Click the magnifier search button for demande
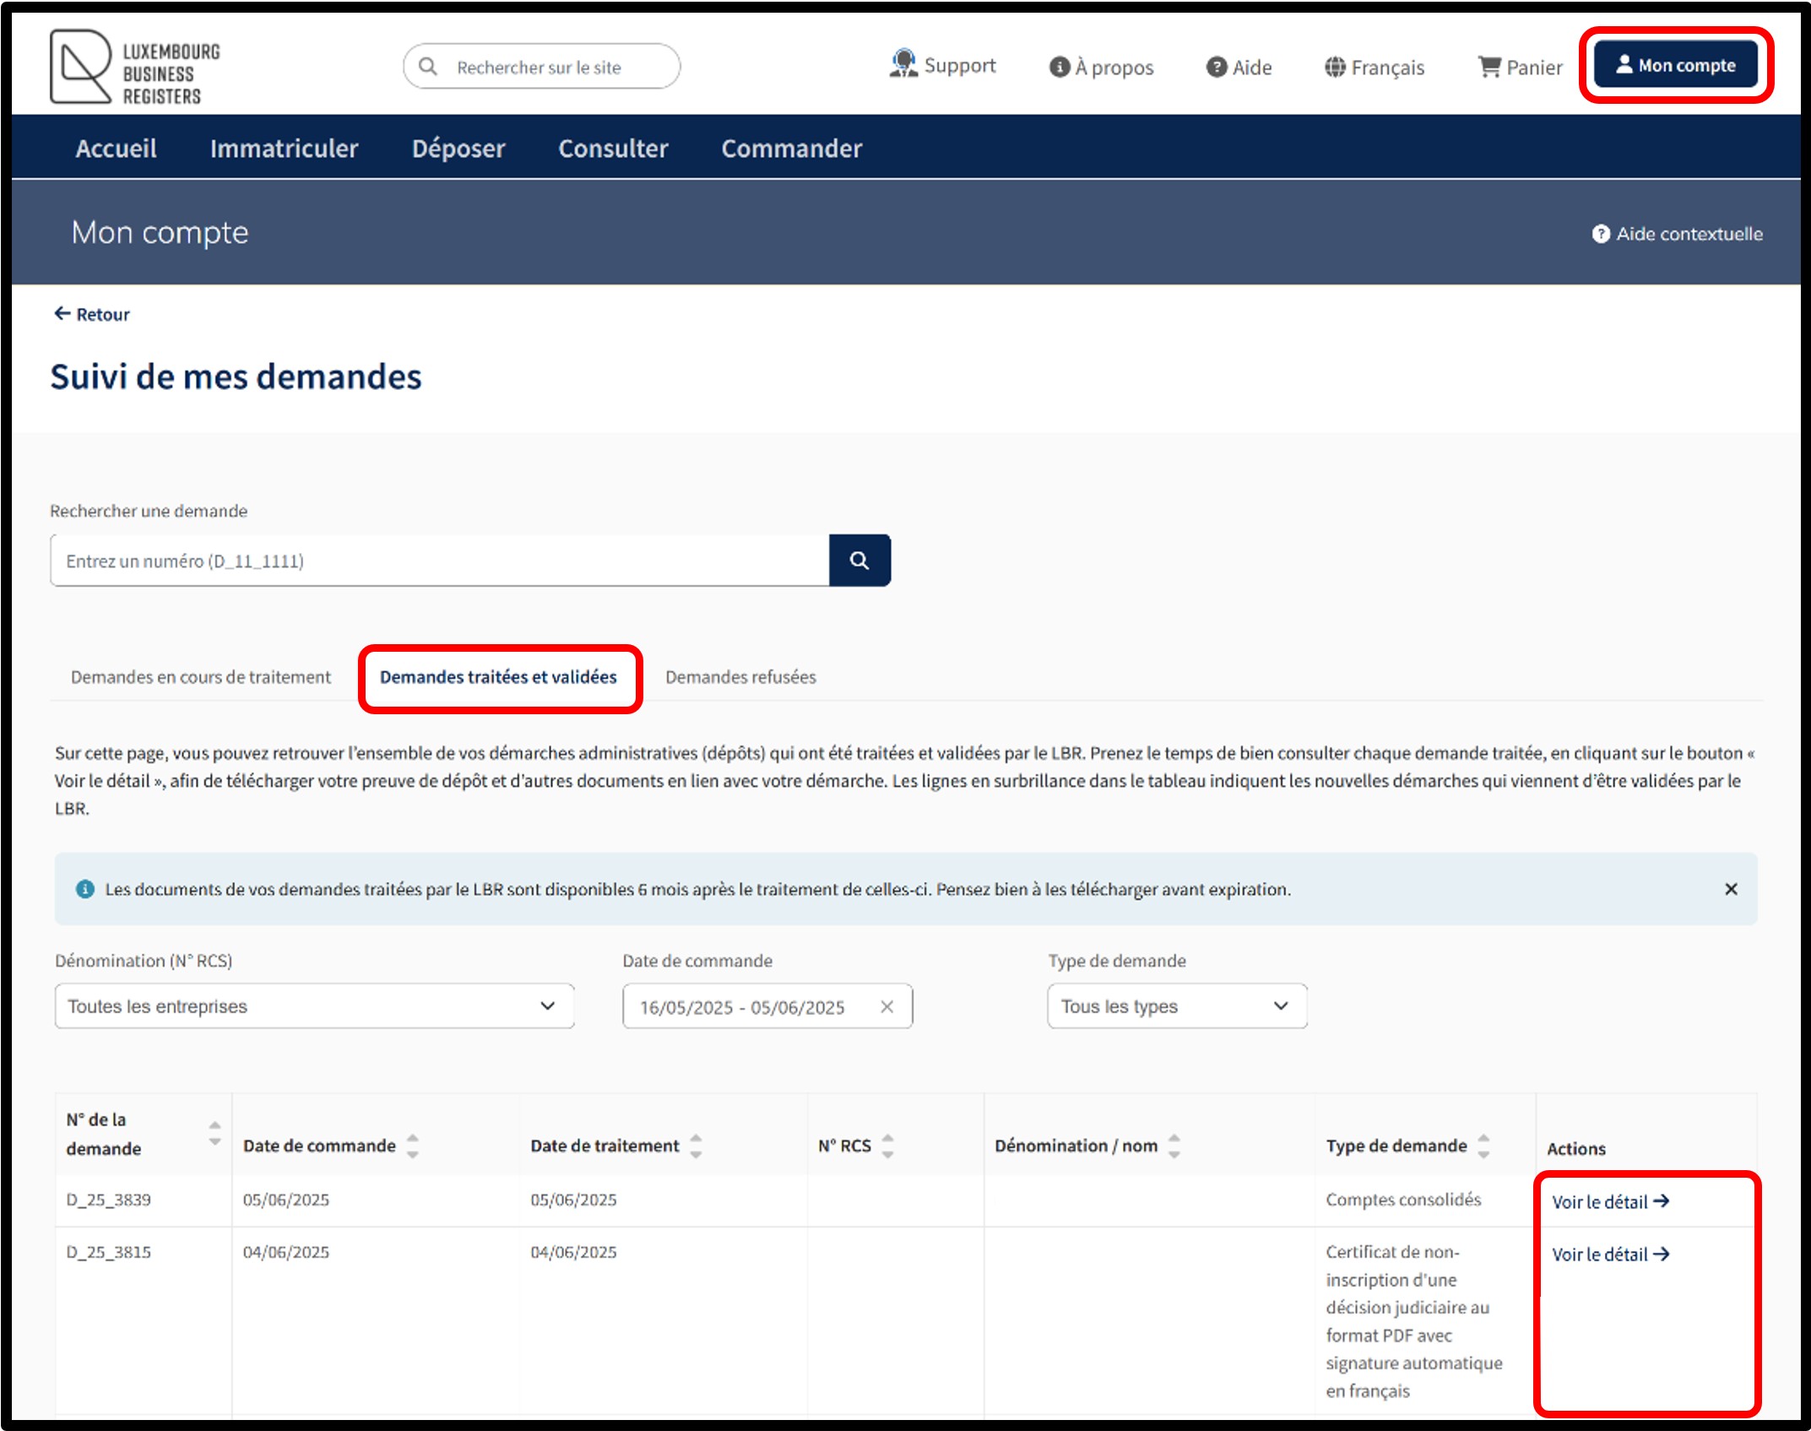This screenshot has height=1431, width=1811. (859, 561)
